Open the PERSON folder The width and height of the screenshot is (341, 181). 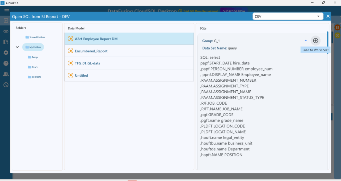pyautogui.click(x=34, y=77)
